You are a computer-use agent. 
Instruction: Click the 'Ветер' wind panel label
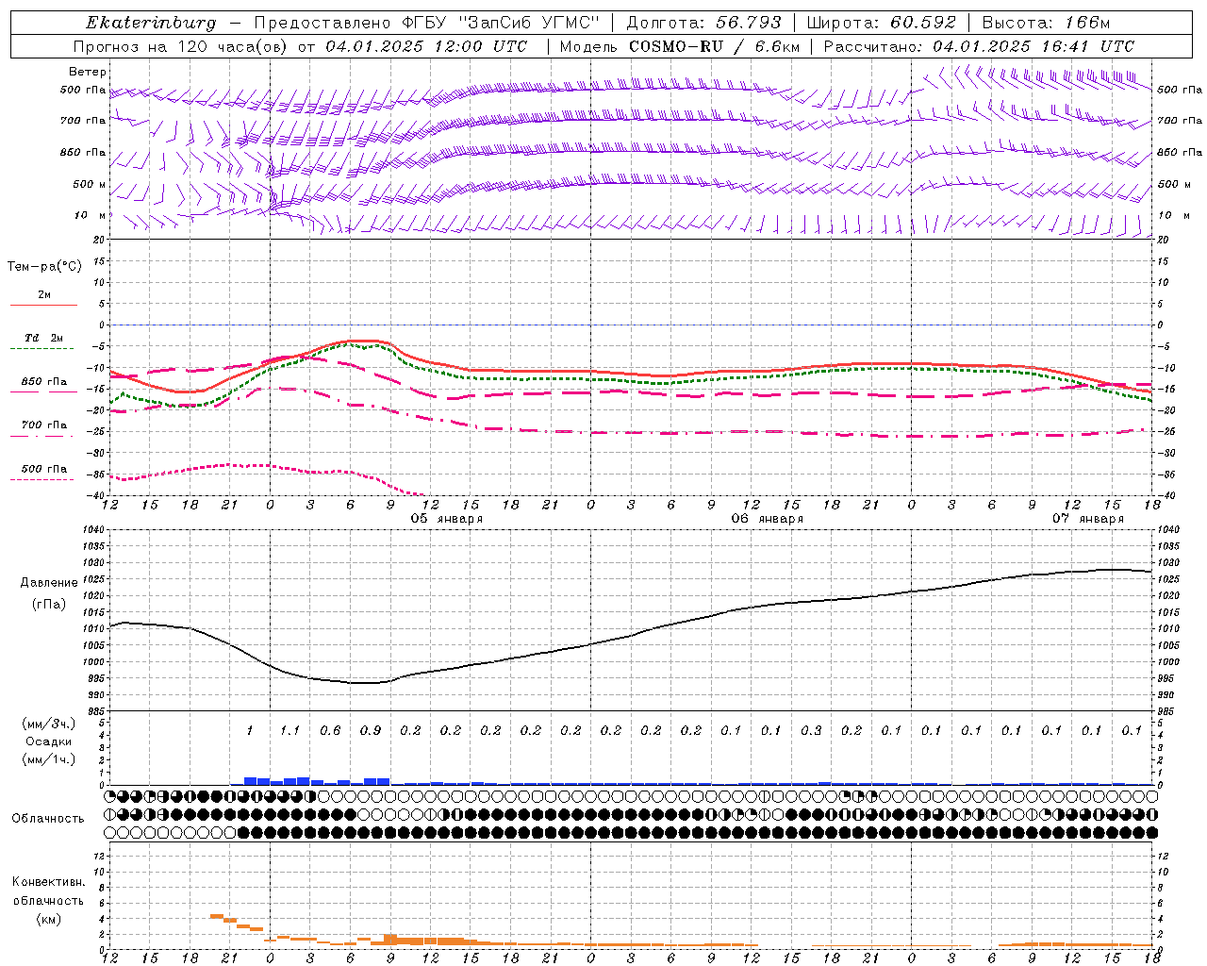click(x=88, y=72)
